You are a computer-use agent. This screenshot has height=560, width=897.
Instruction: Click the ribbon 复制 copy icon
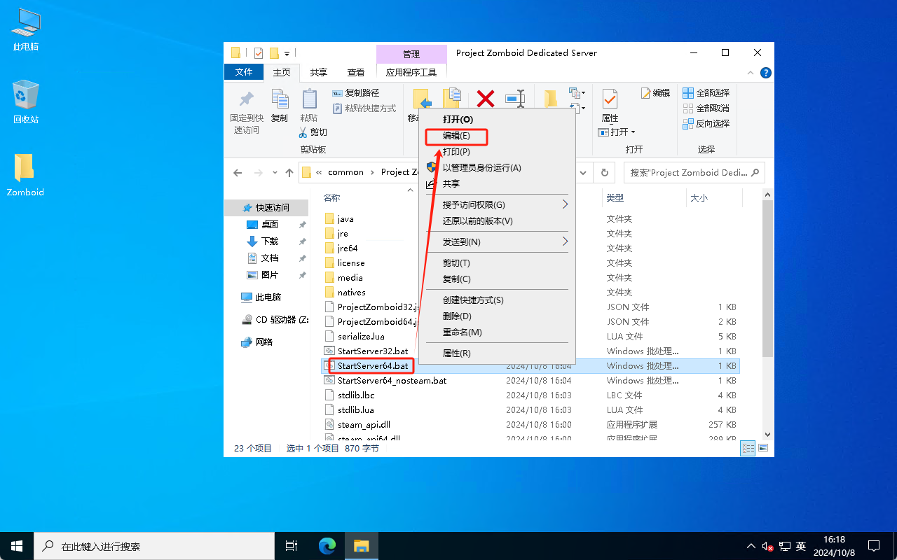pos(280,106)
